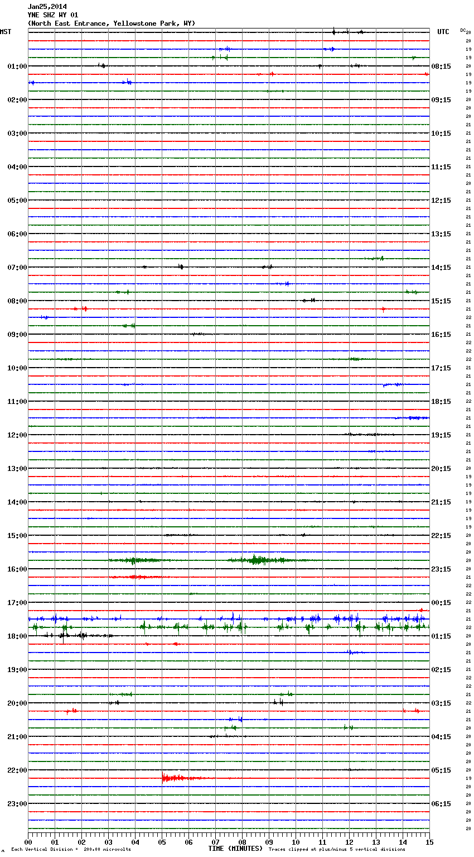
Task: Select the '23:00' MST time label
Action: point(17,804)
